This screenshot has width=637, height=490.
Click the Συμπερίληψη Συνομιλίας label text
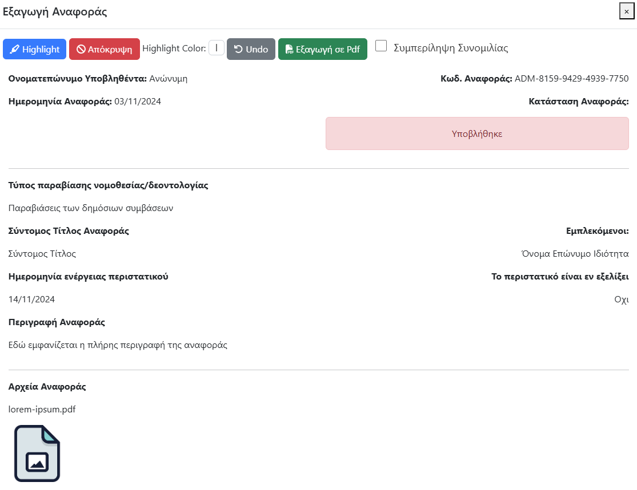tap(451, 48)
